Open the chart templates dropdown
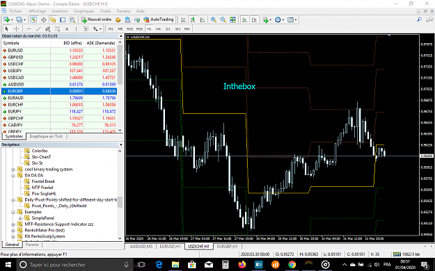The height and width of the screenshot is (271, 435). [292, 19]
